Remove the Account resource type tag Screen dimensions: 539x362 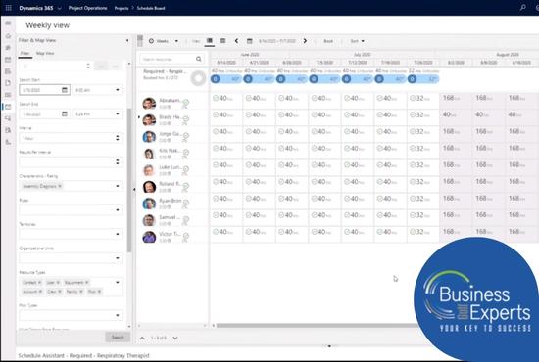40,292
